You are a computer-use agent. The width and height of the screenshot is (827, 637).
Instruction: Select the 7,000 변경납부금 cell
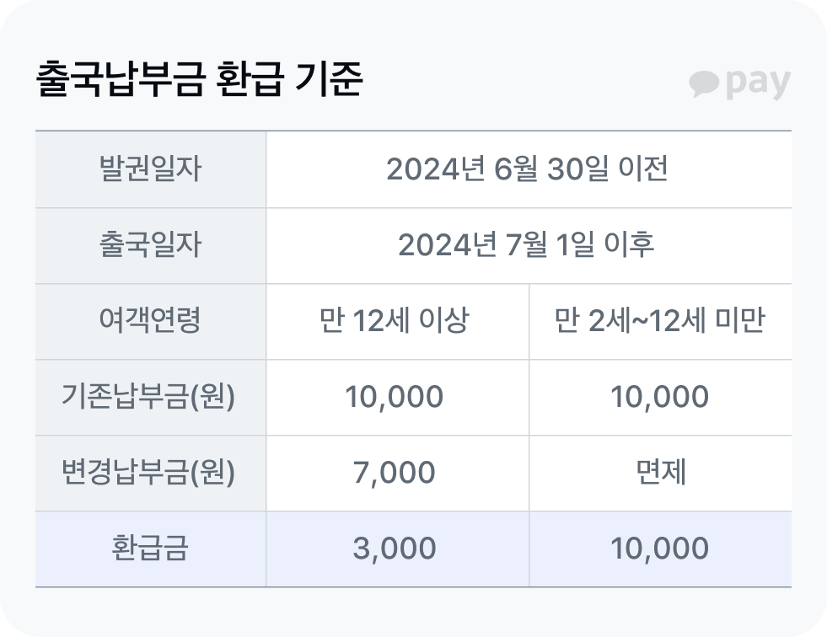pyautogui.click(x=395, y=473)
